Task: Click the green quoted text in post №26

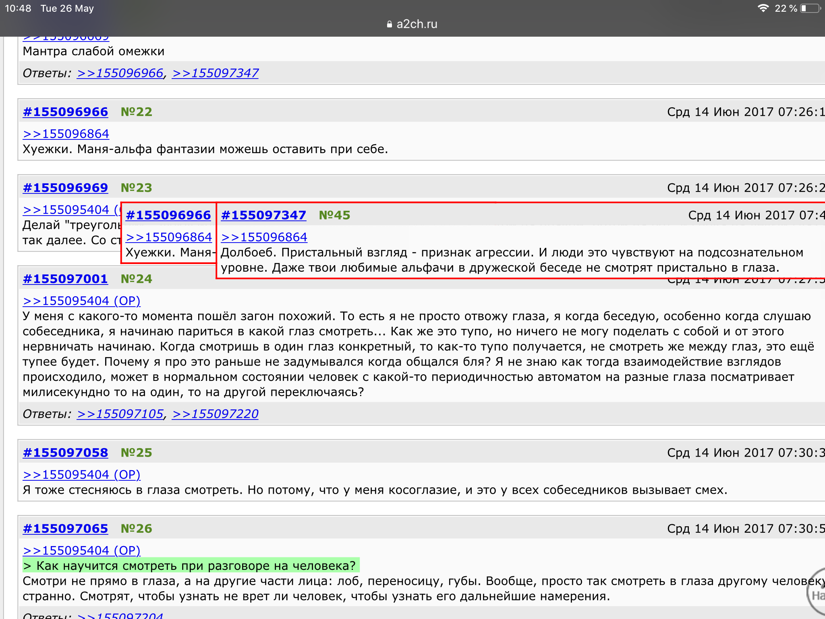Action: click(x=191, y=565)
